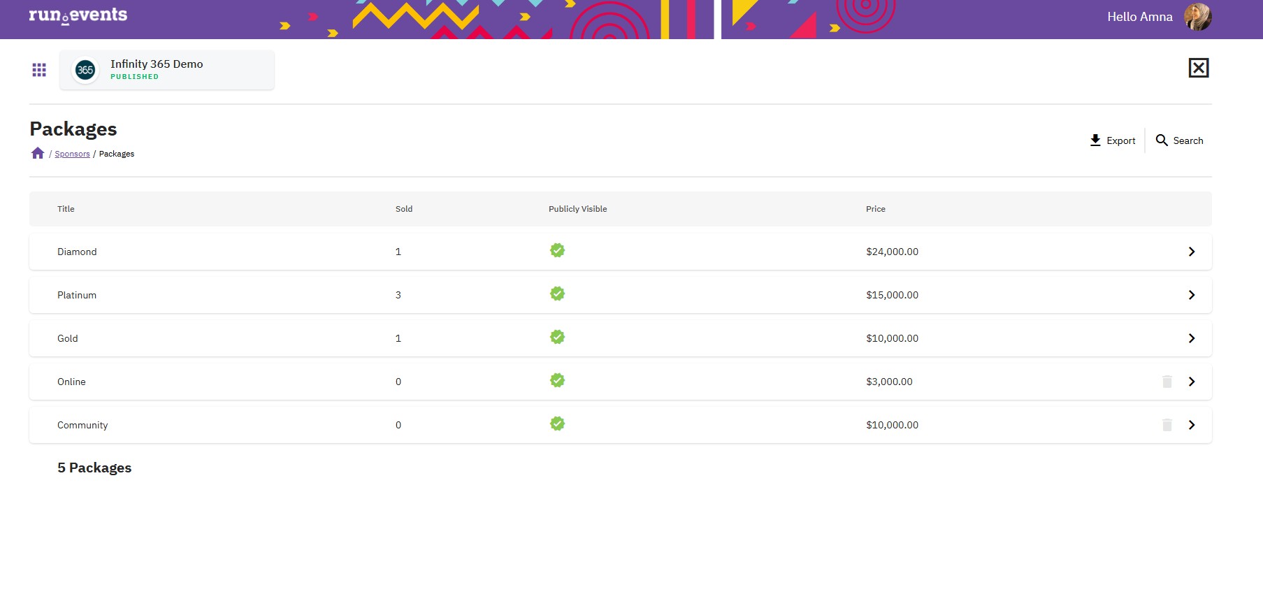
Task: Click the Diamond publicly visible checkmark
Action: 557,250
